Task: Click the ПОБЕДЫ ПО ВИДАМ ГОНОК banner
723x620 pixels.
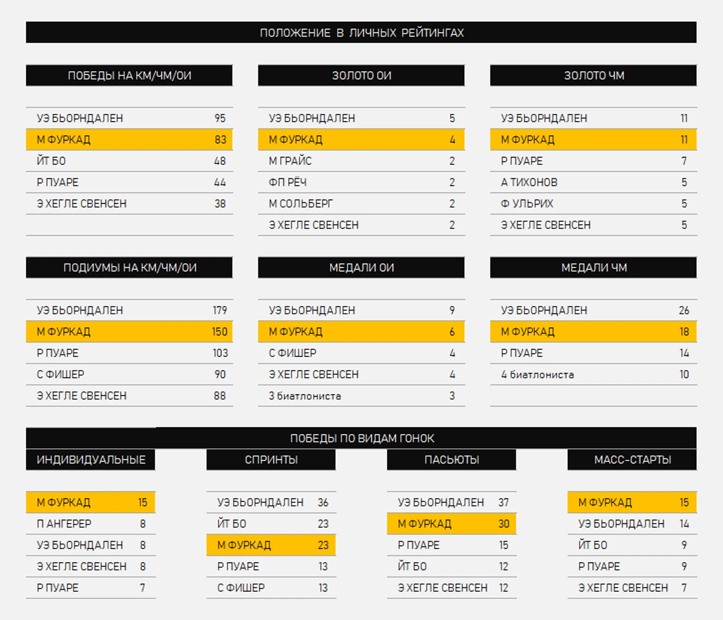Action: pos(361,438)
